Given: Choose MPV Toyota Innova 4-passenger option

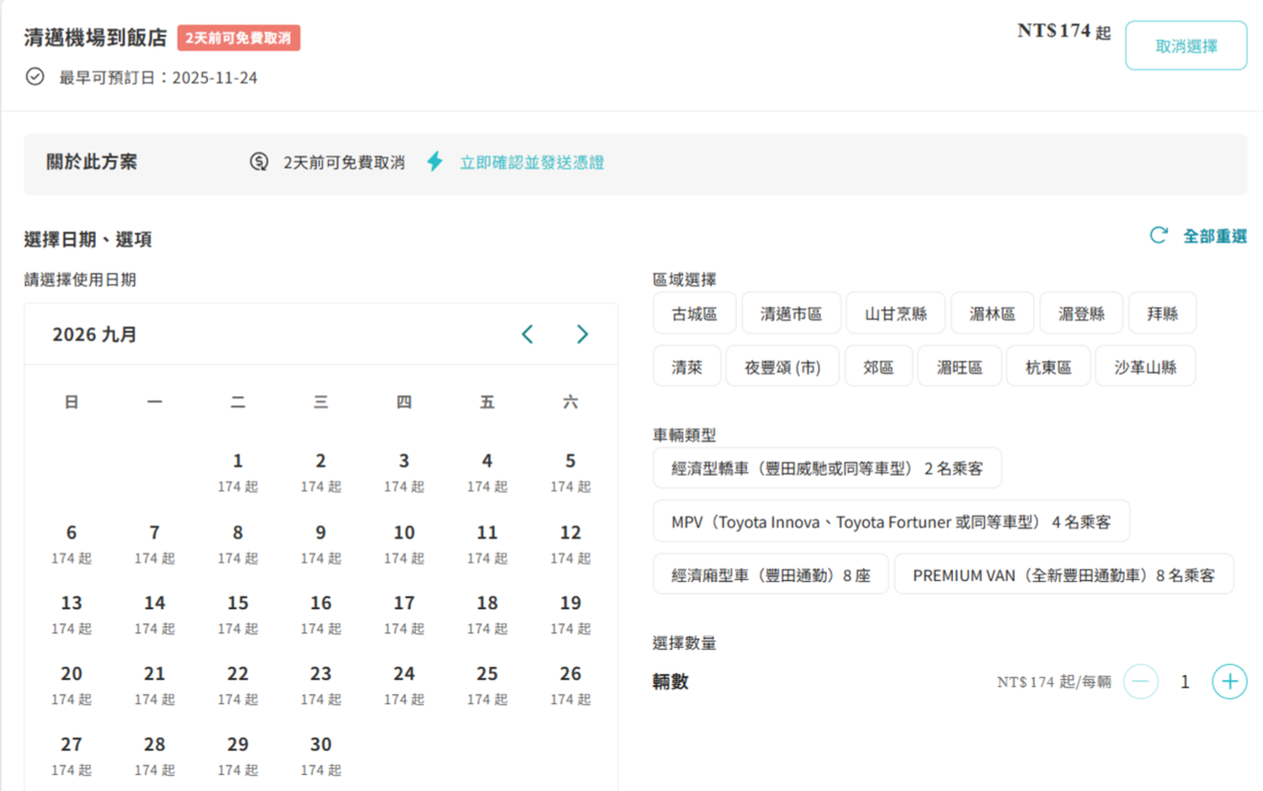Looking at the screenshot, I should click(890, 522).
